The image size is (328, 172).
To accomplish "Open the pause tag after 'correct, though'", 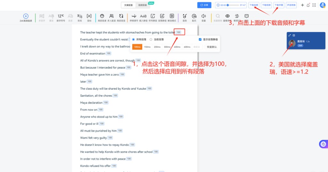I will click(x=138, y=61).
